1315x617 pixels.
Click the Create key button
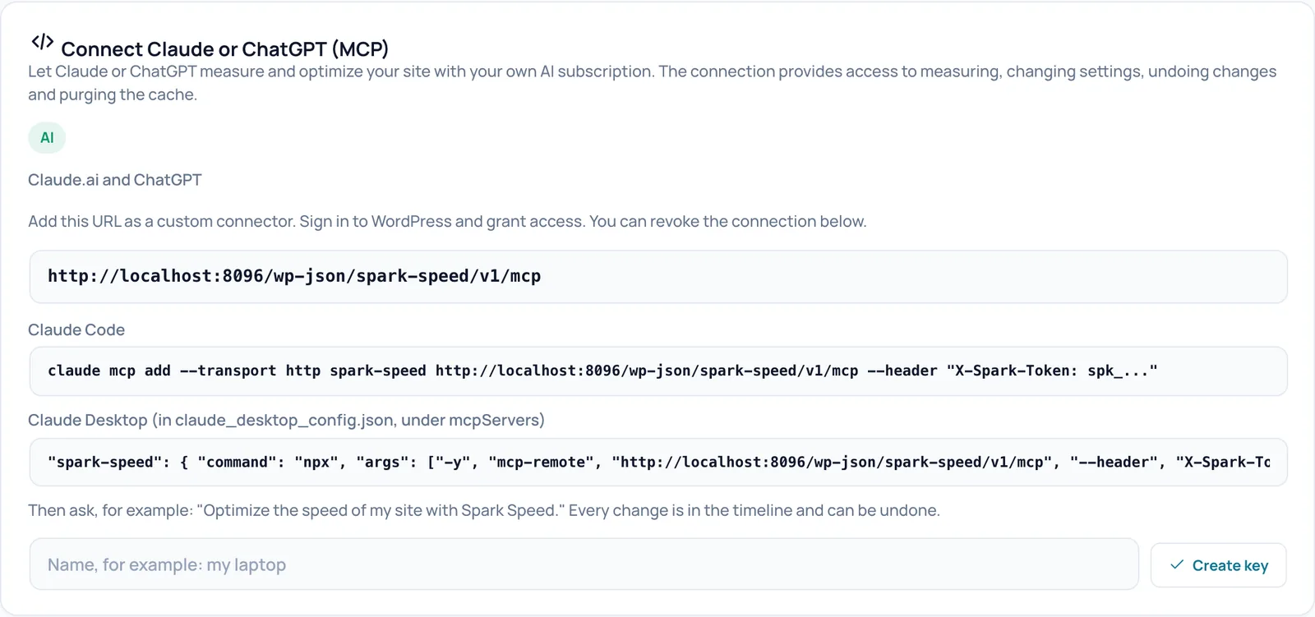pos(1219,565)
